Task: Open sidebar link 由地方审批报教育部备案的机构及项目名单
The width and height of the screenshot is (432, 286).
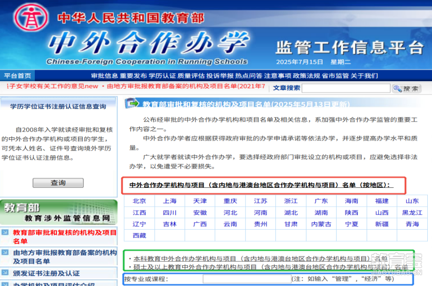Action: coord(65,256)
